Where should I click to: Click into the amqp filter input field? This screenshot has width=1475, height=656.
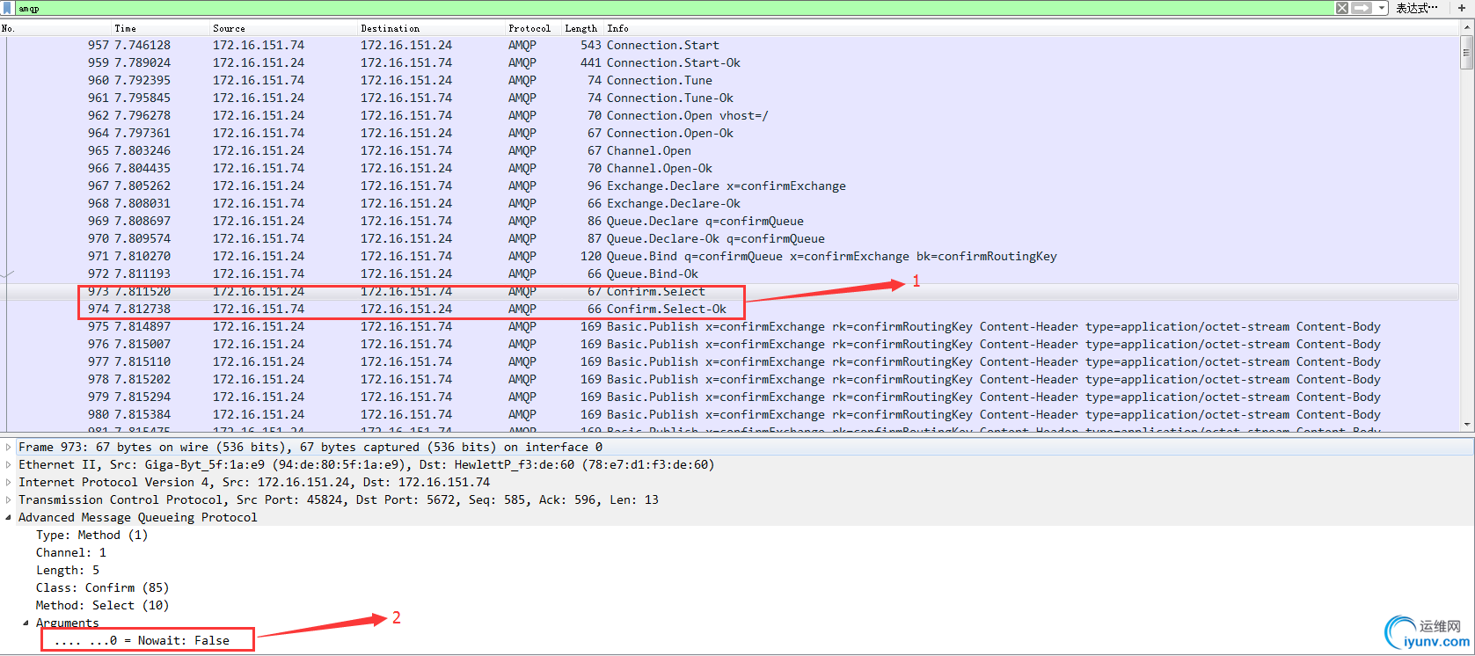tap(673, 8)
